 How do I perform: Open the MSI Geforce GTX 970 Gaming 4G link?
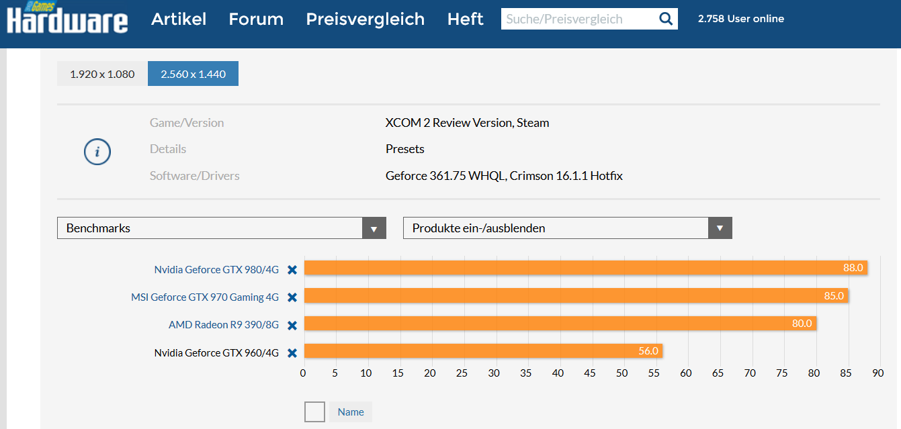tap(205, 297)
